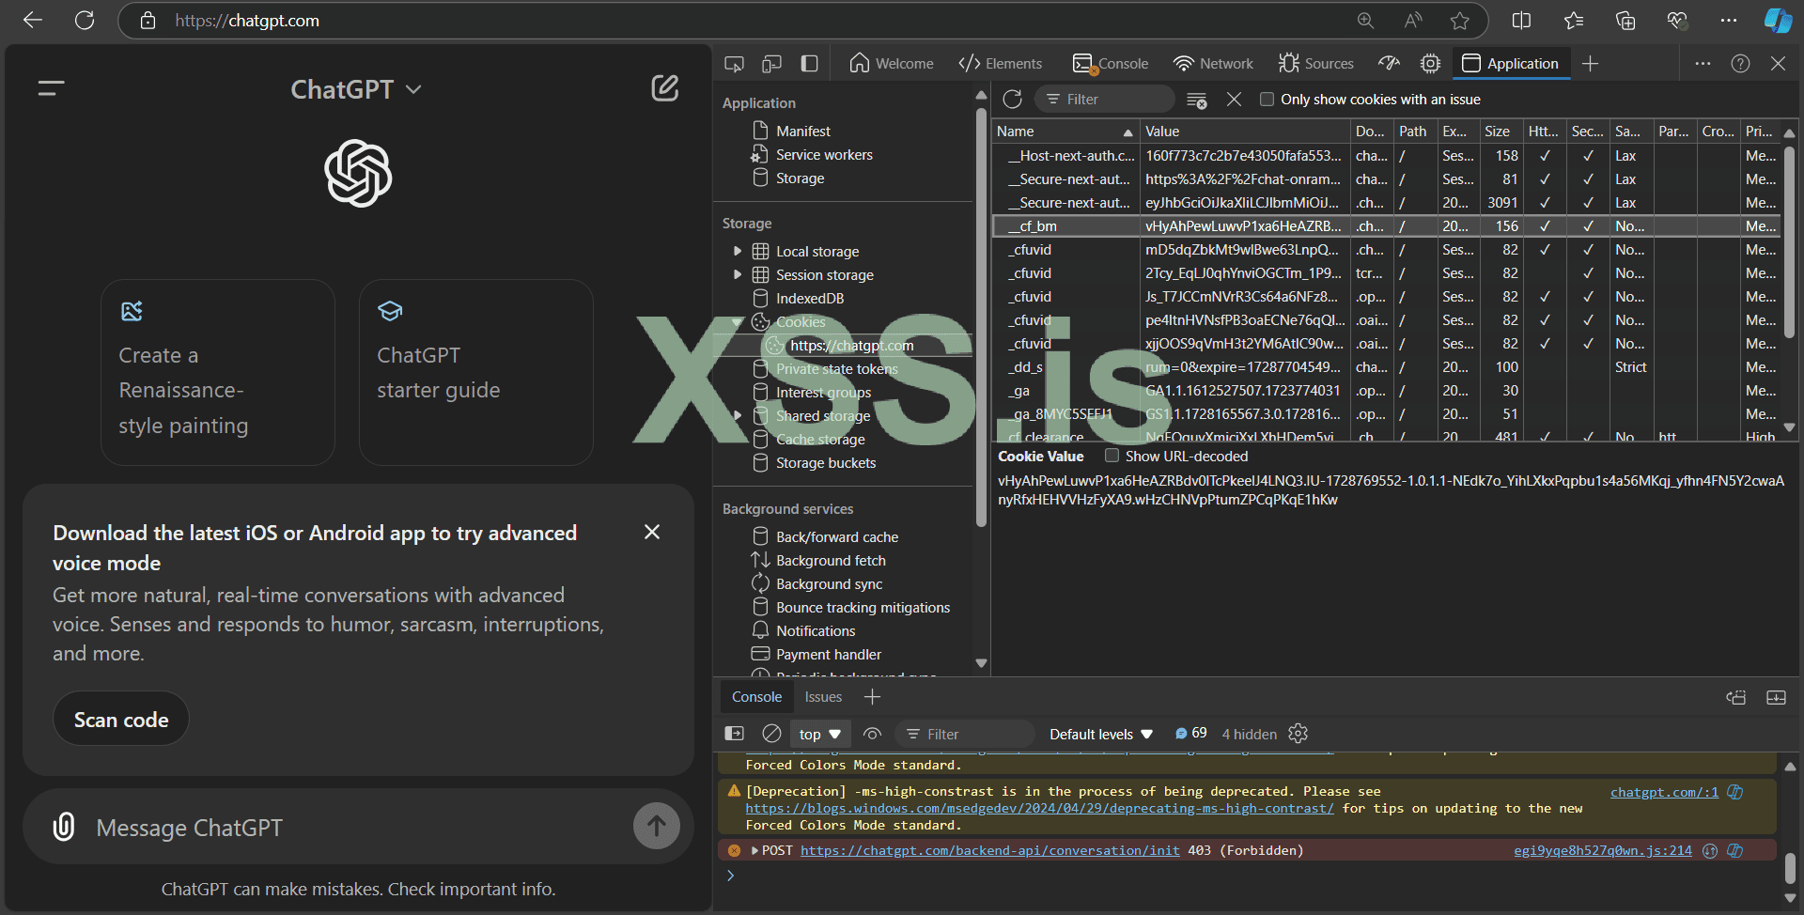
Task: Toggle console live expression eye icon
Action: pos(872,734)
